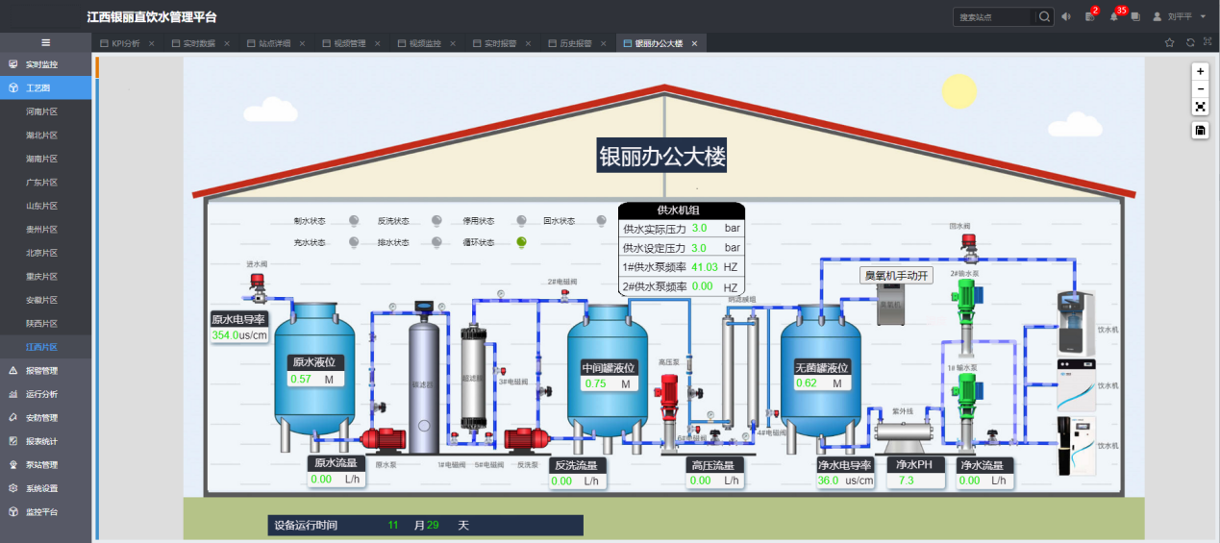This screenshot has width=1220, height=543.
Task: Toggle the 循环状态 green indicator light
Action: tap(522, 242)
